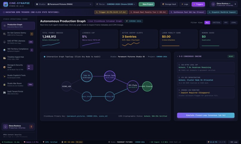241x144 pixels.
Task: Click the Storage & Security Vault box icon
Action: point(4,67)
